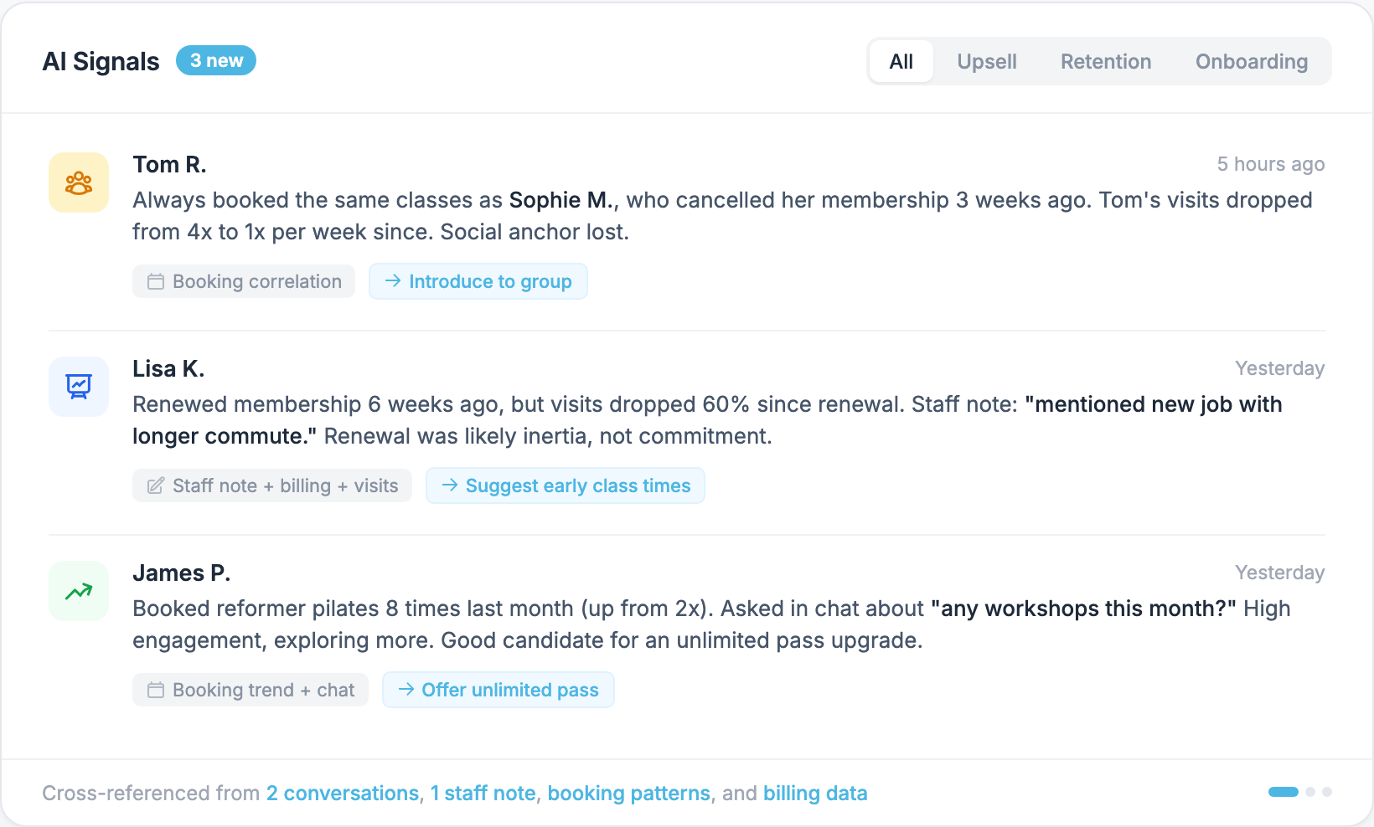1374x827 pixels.
Task: Switch to the Retention tab
Action: 1105,62
